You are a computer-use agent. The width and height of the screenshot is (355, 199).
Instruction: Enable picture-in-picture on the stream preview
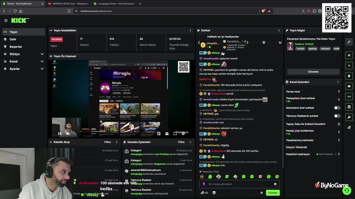coord(159,133)
